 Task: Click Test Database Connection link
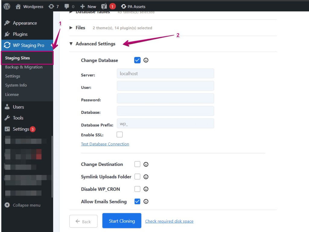point(105,144)
